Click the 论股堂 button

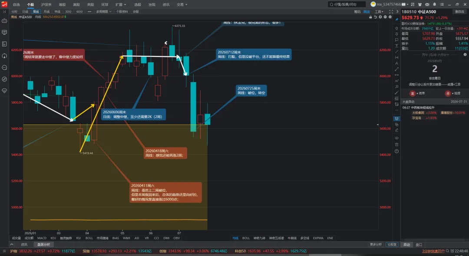point(392,245)
